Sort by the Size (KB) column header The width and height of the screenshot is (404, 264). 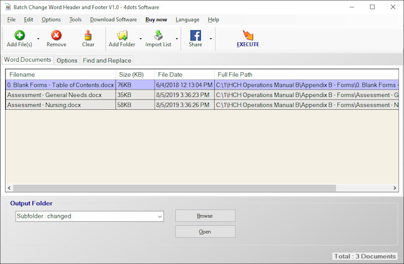coord(135,75)
